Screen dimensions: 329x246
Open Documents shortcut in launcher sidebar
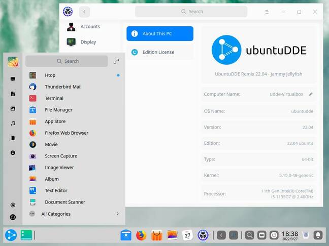[13, 94]
